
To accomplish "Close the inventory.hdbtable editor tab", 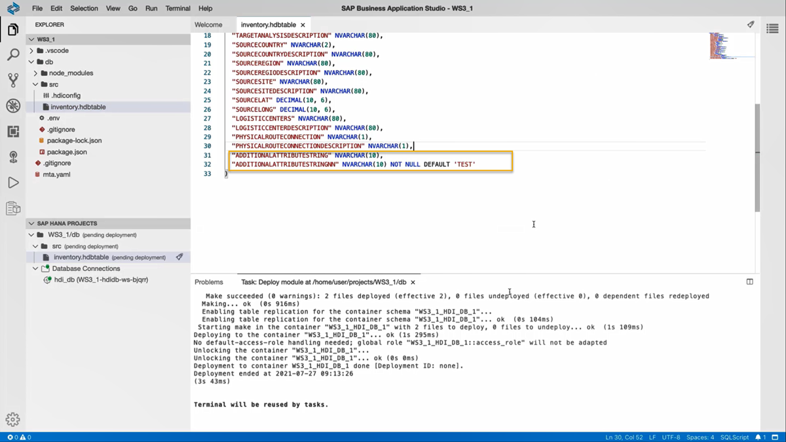I will point(303,25).
